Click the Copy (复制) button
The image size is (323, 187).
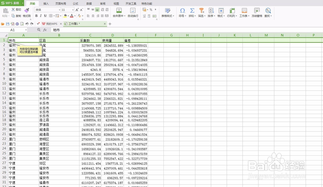[16, 16]
